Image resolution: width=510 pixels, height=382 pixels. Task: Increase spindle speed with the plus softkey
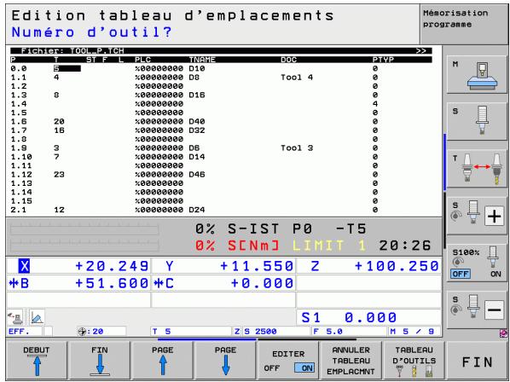click(x=477, y=215)
